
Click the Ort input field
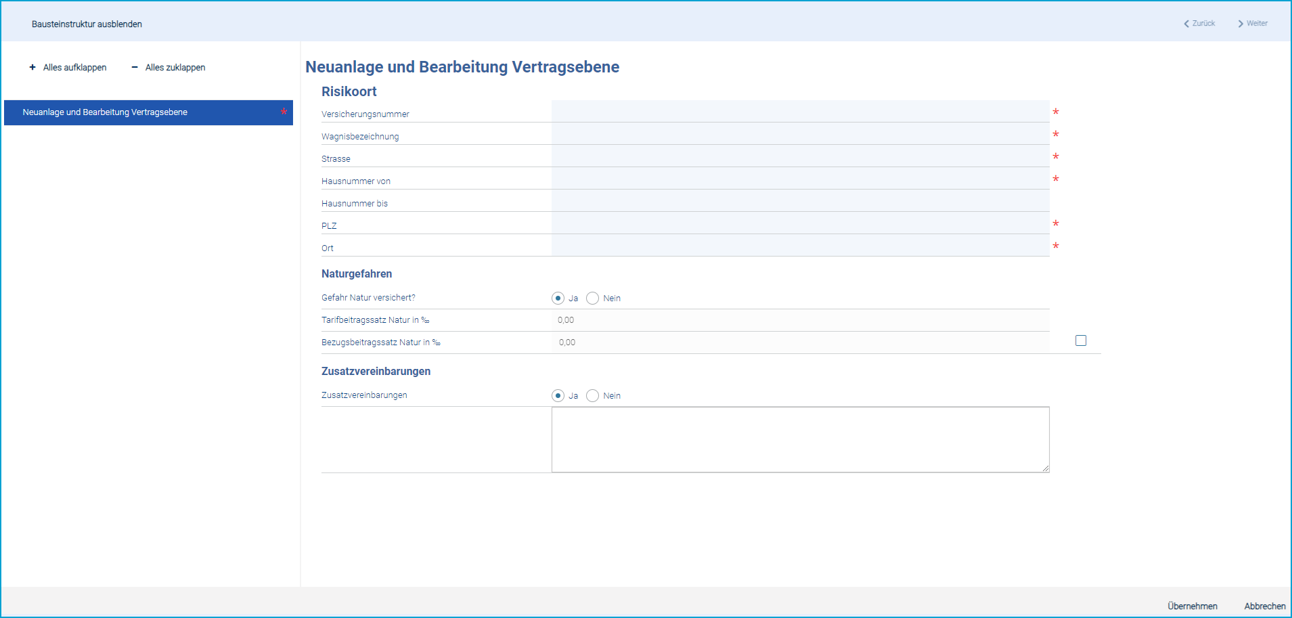pyautogui.click(x=800, y=246)
